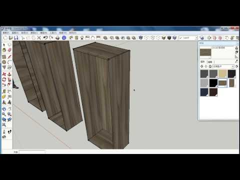240x180 pixels.
Task: Choose the Walk footprints tool
Action: [9, 132]
